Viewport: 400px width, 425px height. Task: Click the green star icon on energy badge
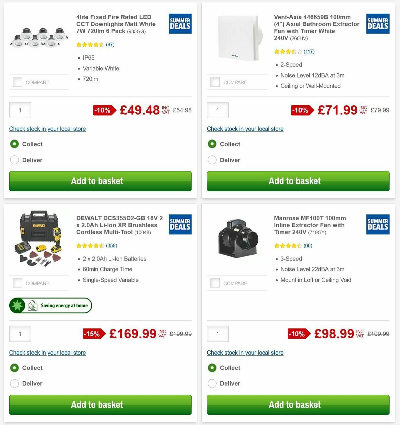pos(17,305)
